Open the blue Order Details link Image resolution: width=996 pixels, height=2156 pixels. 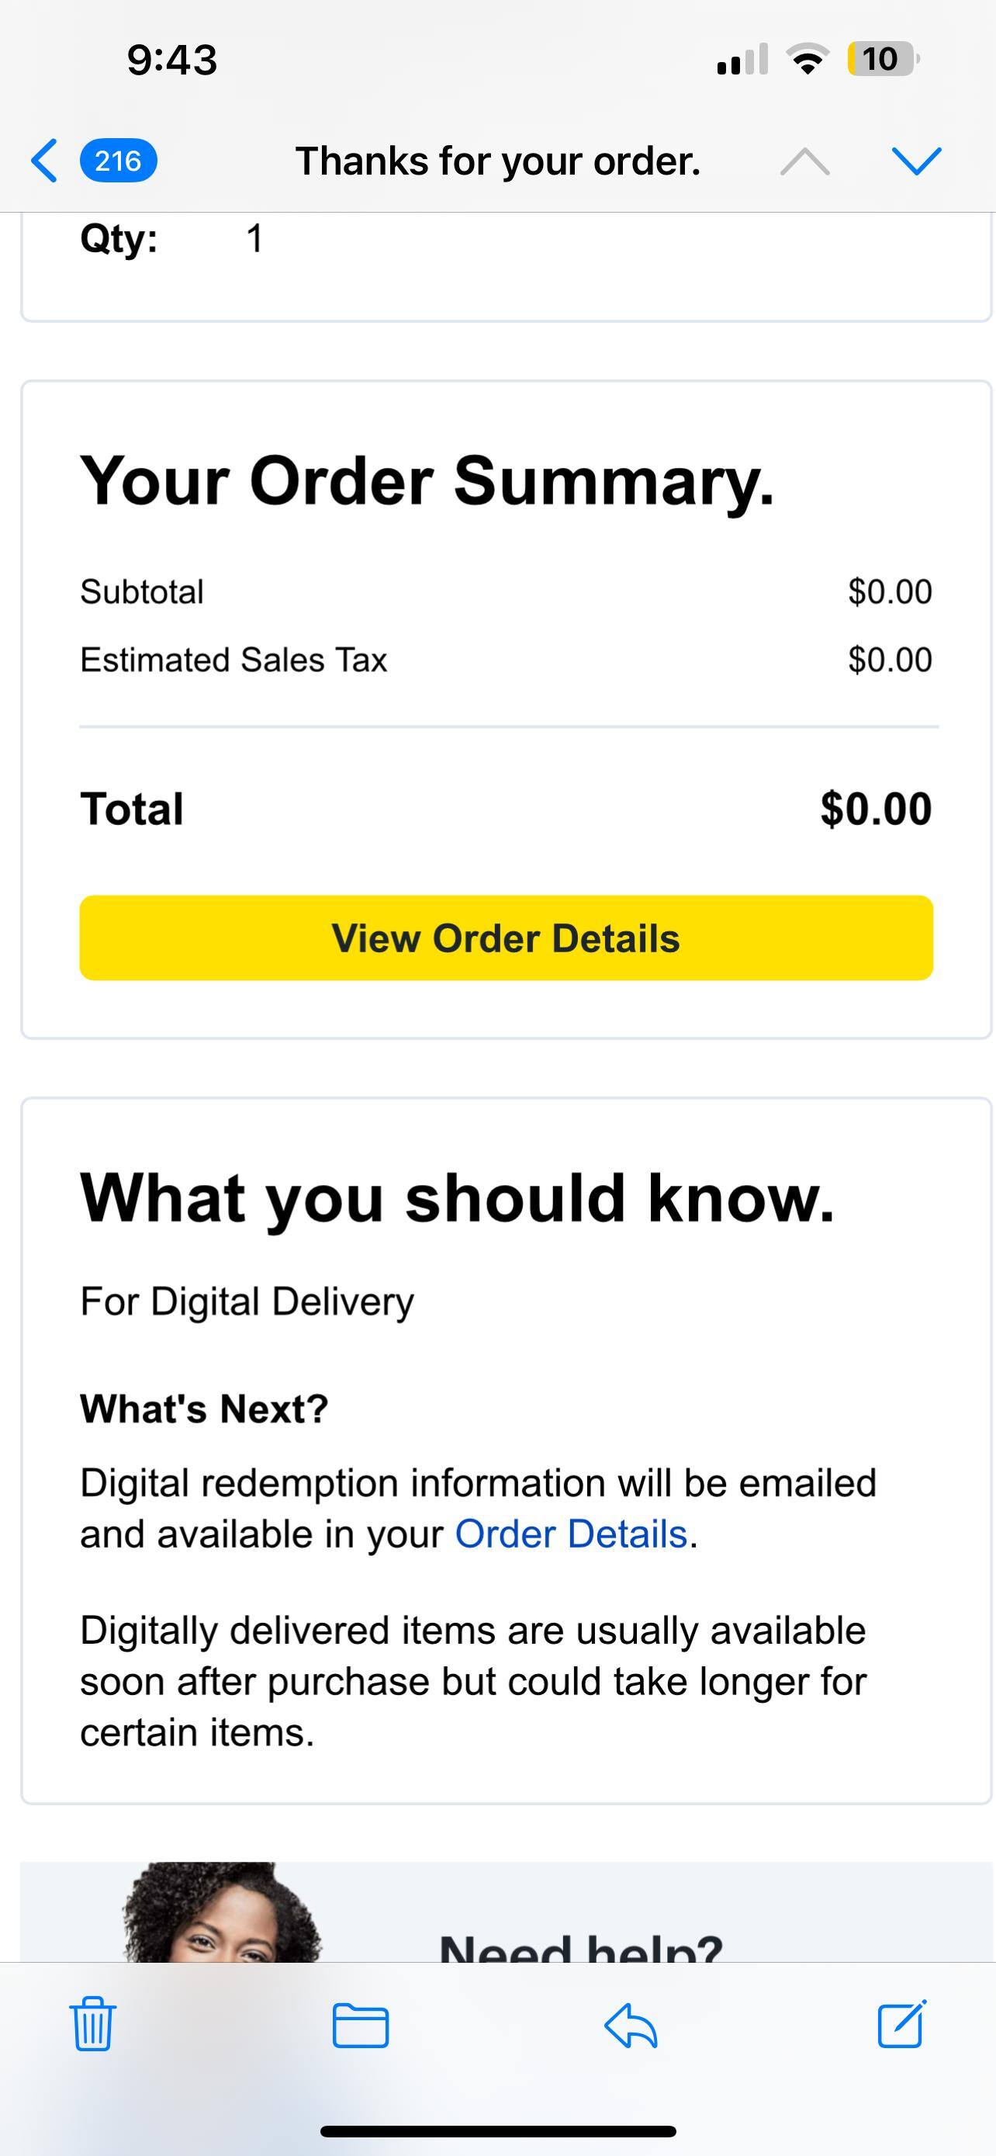[571, 1535]
